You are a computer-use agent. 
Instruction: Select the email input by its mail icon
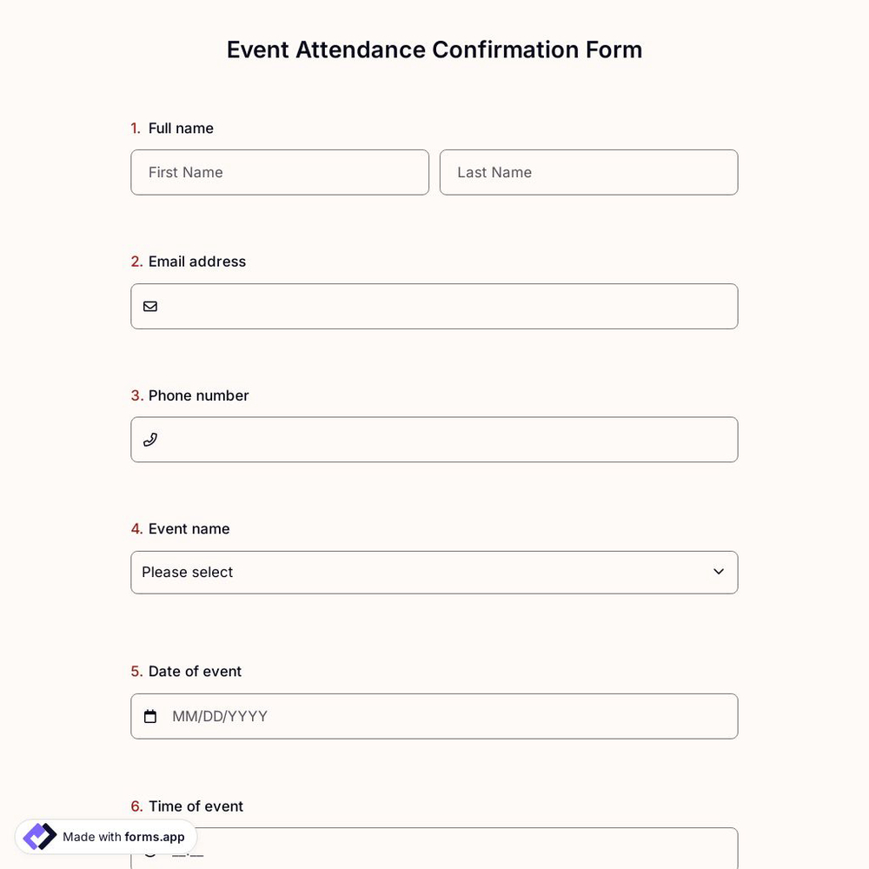pyautogui.click(x=149, y=306)
